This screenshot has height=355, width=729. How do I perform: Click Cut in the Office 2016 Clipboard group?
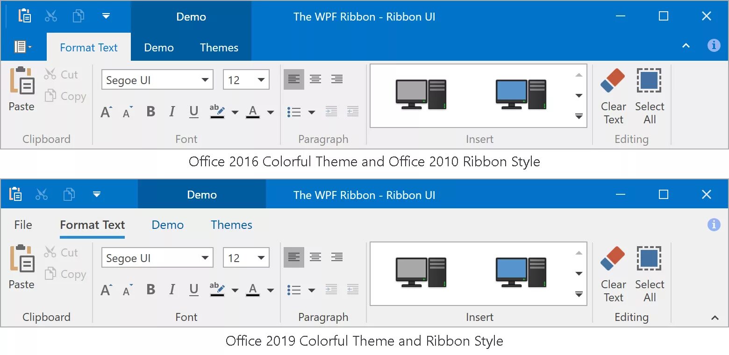tap(61, 74)
